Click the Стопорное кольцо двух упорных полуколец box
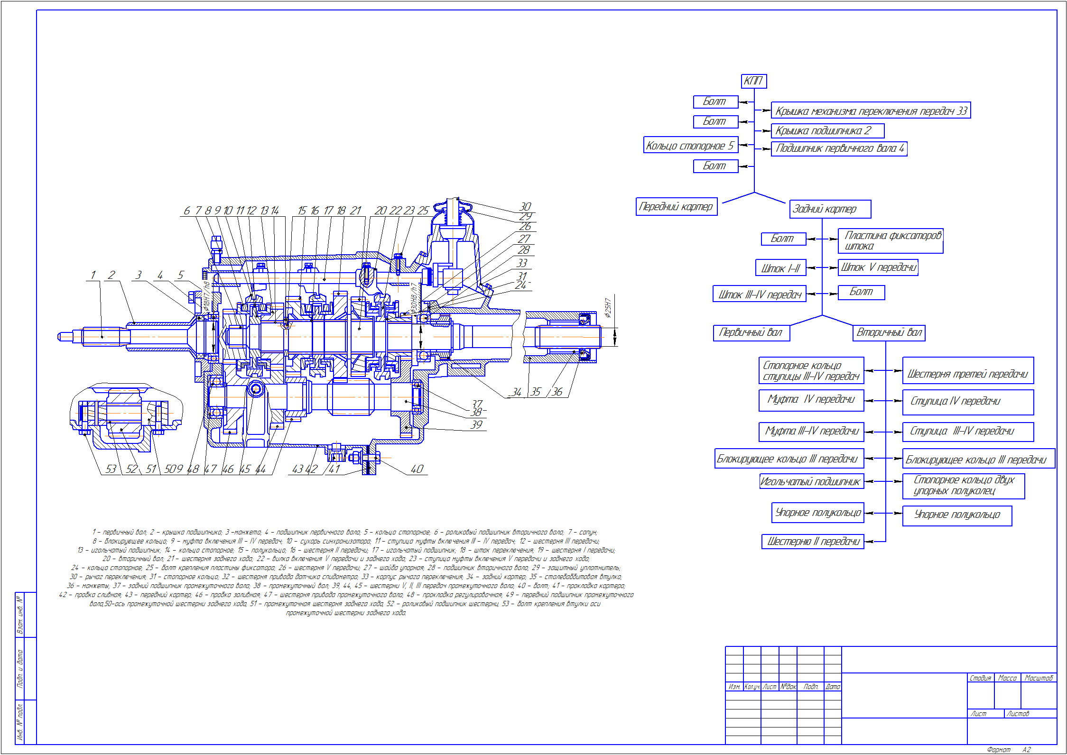The image size is (1067, 755). pos(963,486)
